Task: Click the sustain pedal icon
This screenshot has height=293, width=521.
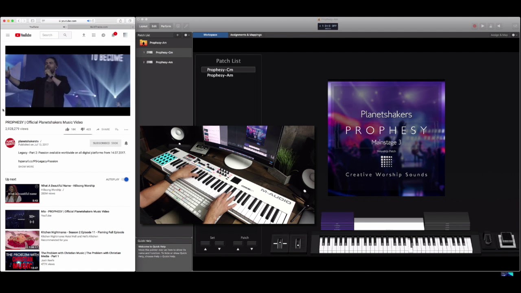Action: click(x=488, y=240)
